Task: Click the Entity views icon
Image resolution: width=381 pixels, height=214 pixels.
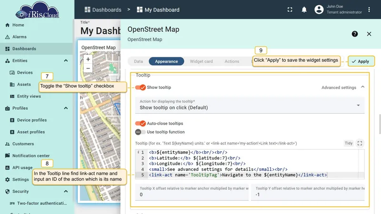Action: click(x=12, y=97)
